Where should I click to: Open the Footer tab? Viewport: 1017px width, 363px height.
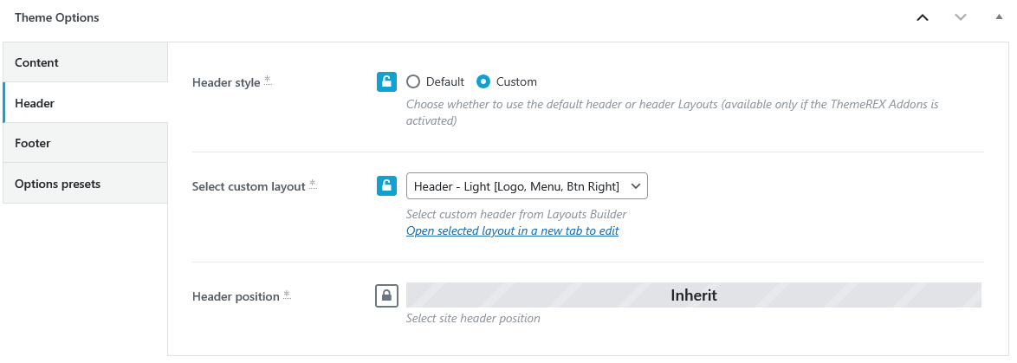pos(85,143)
